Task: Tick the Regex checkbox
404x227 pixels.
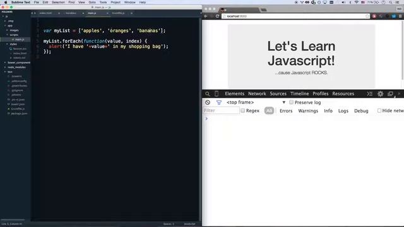Action: (x=242, y=110)
